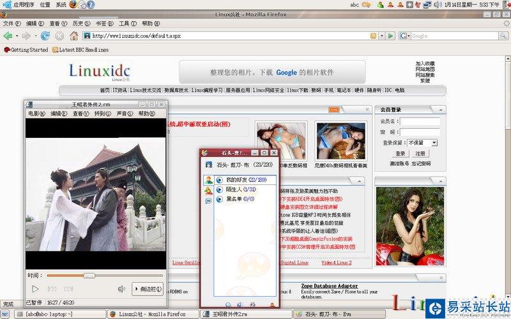Open Firefox 查看 menu
The height and width of the screenshot is (319, 511).
click(58, 24)
